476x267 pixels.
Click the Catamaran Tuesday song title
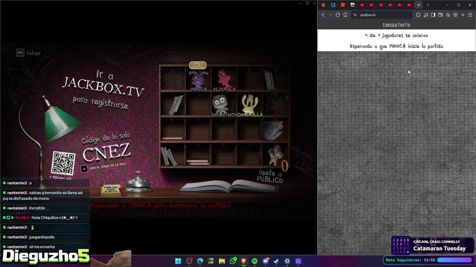[x=440, y=248]
